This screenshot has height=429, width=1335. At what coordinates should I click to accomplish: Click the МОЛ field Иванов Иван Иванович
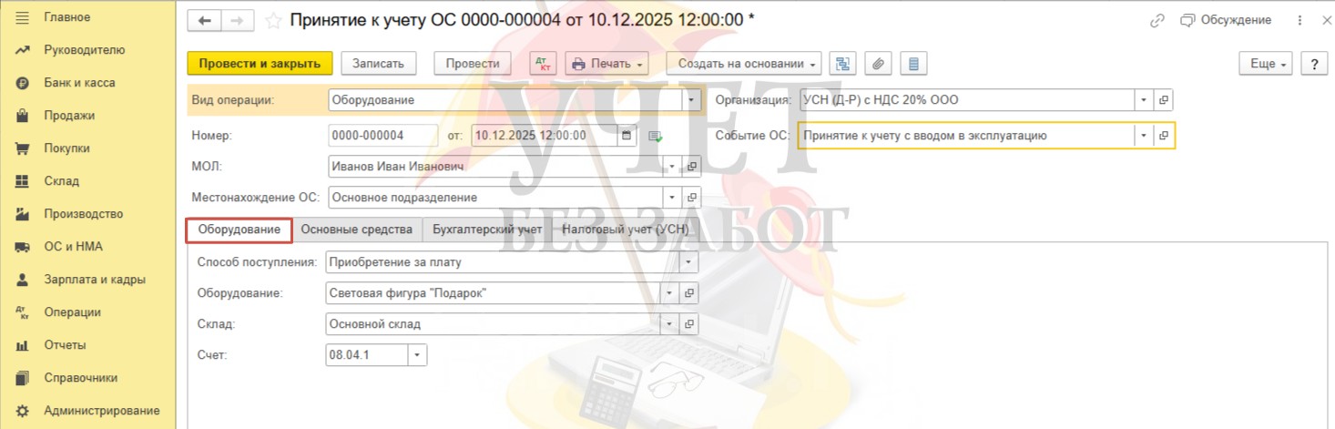point(495,167)
